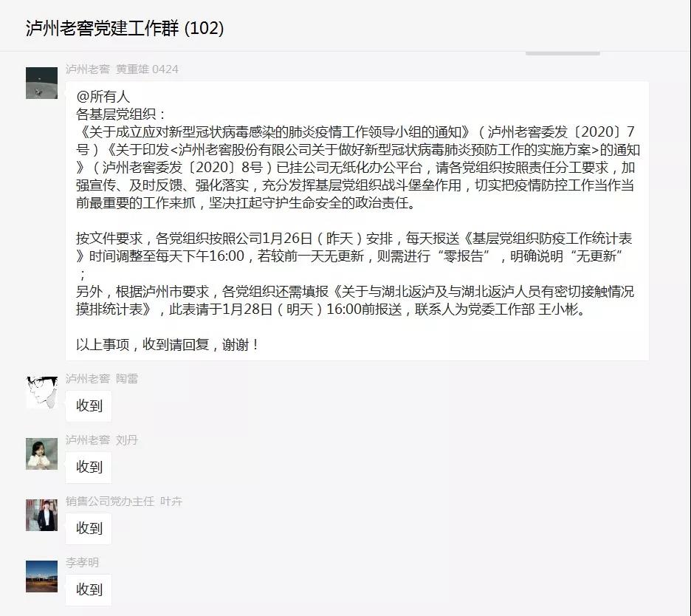Open 叶卉's avatar profile
Image resolution: width=691 pixels, height=616 pixels.
pyautogui.click(x=41, y=515)
